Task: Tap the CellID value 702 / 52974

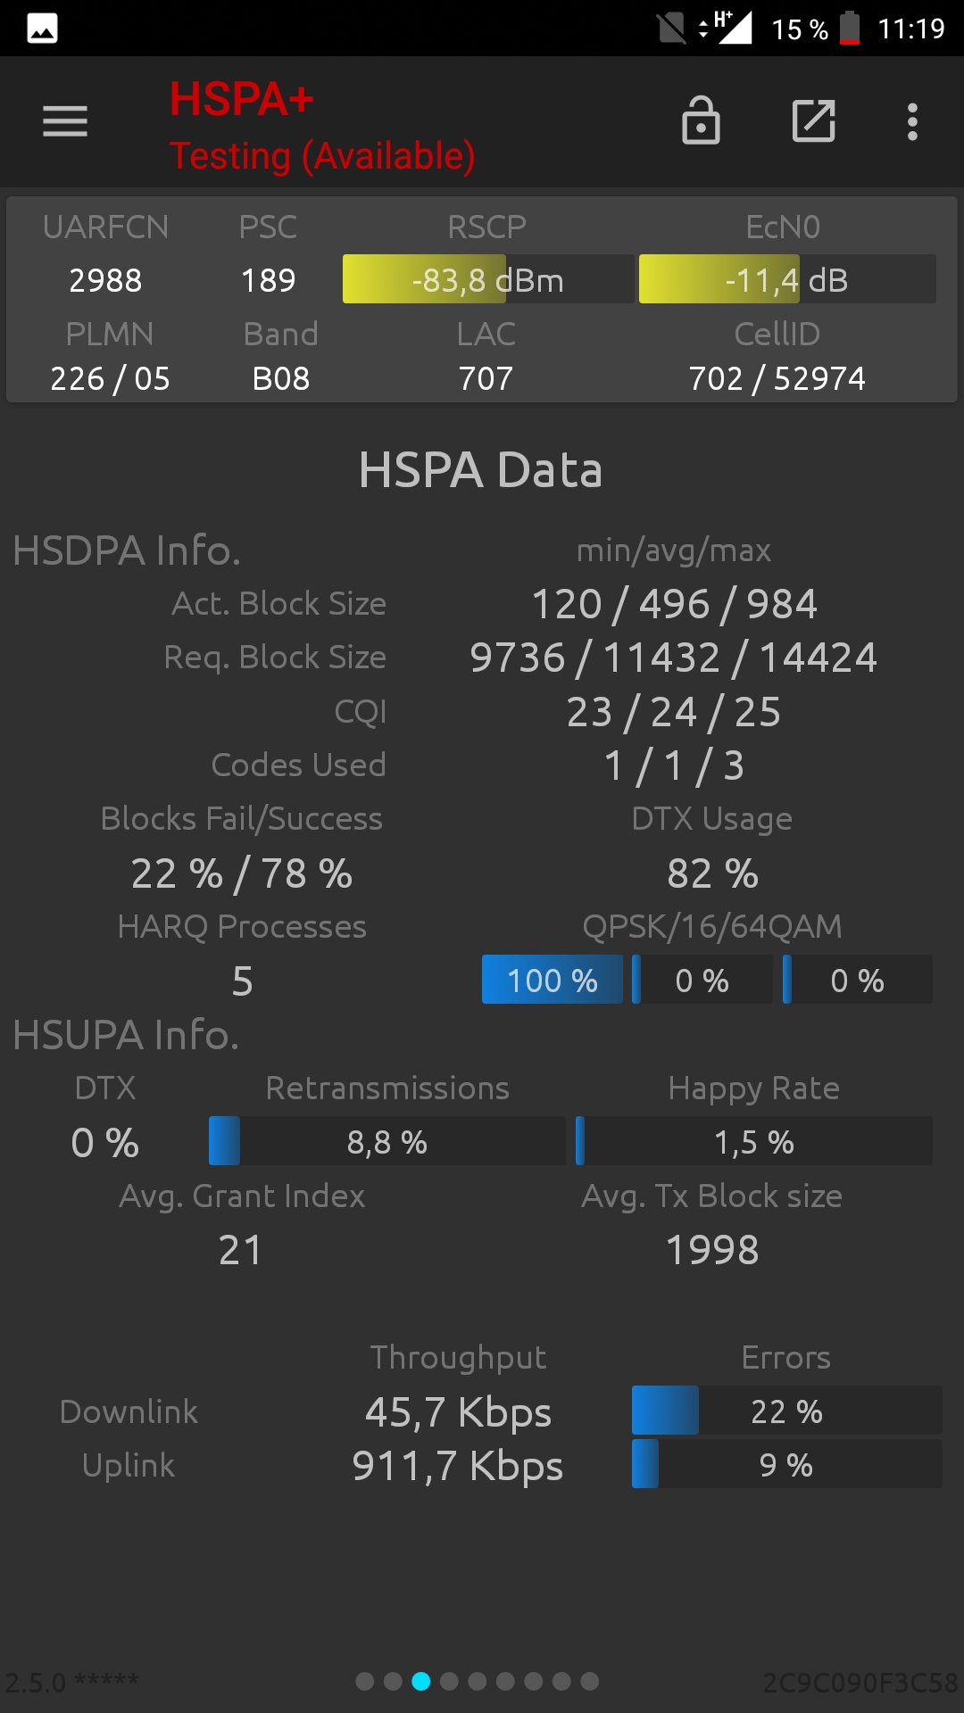Action: [777, 378]
